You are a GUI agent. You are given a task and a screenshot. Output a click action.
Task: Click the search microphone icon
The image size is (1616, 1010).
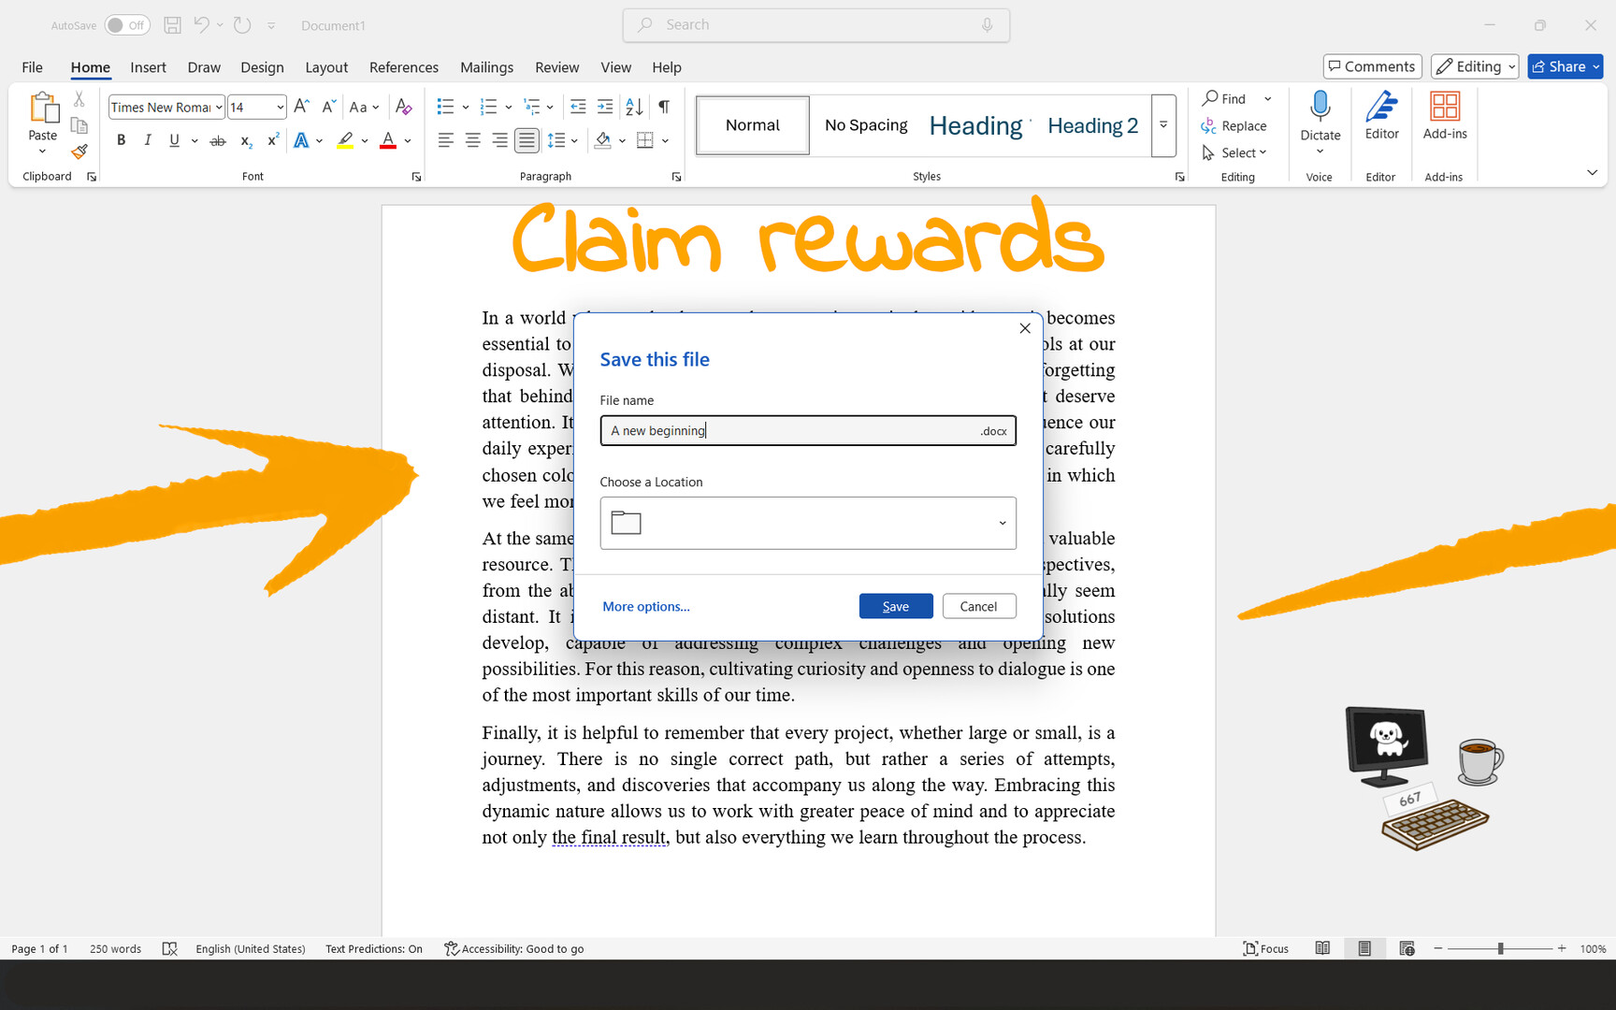point(988,25)
